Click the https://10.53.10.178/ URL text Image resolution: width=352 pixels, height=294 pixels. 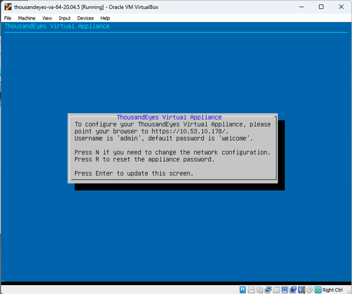[190, 131]
